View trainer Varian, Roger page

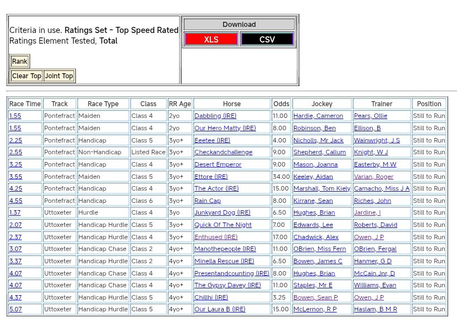click(x=373, y=177)
